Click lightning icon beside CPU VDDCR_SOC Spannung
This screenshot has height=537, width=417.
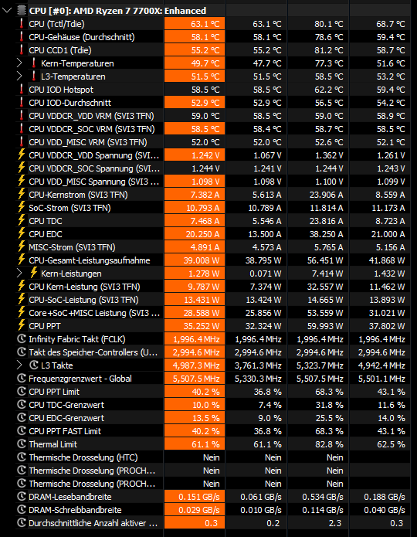[21, 168]
